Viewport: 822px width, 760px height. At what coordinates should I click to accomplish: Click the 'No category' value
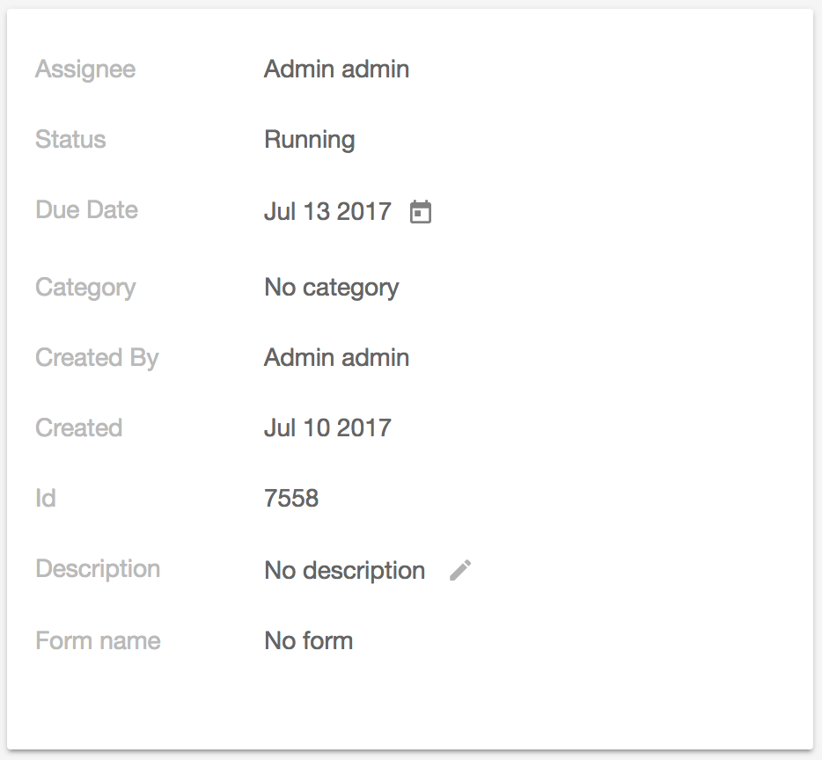tap(331, 288)
